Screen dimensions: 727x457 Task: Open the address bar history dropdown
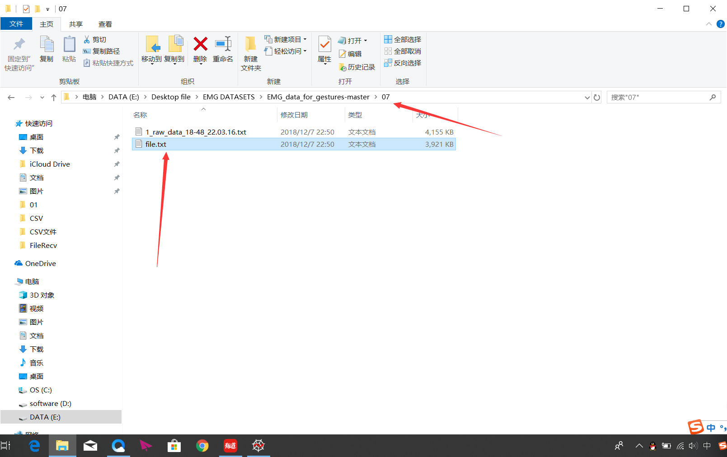click(586, 97)
